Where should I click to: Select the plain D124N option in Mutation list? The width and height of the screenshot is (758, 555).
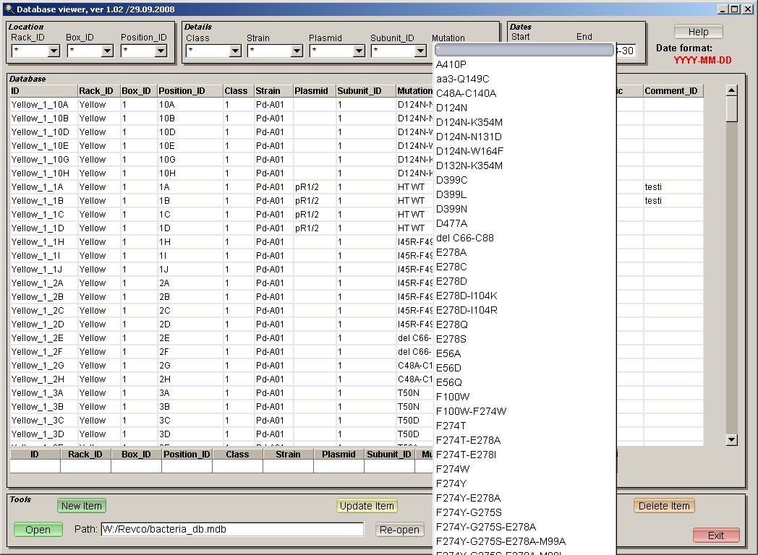[x=524, y=108]
